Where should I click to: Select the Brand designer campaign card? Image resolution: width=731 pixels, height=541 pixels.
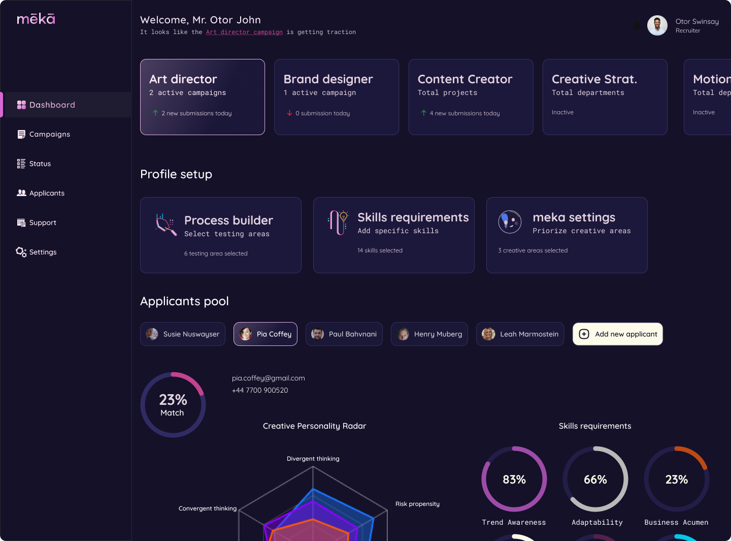tap(336, 97)
